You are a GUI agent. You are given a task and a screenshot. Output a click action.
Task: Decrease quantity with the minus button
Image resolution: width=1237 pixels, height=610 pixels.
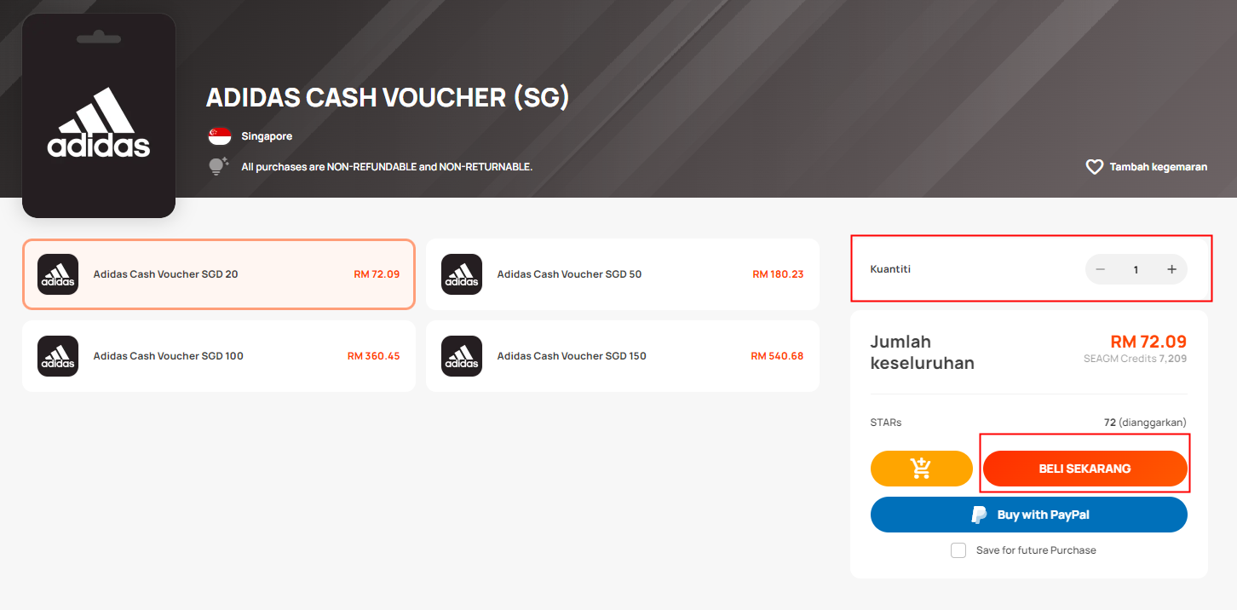coord(1101,269)
